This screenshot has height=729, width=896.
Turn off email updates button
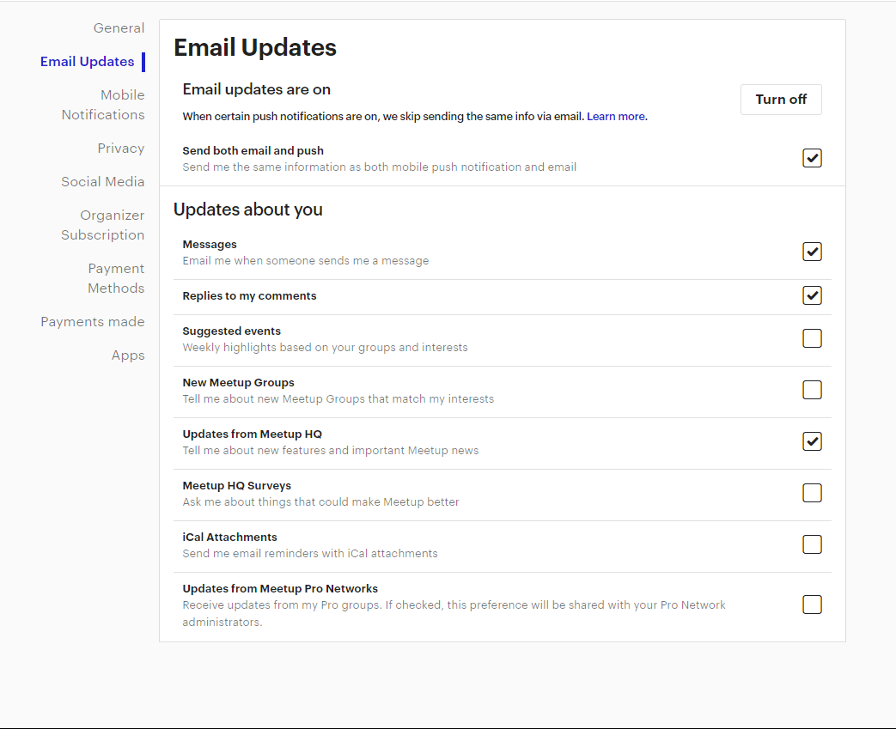(781, 100)
